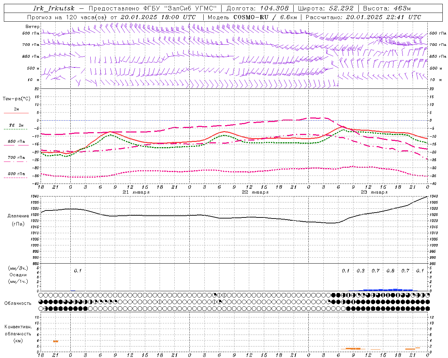Click the '22 января' date label

[255, 192]
